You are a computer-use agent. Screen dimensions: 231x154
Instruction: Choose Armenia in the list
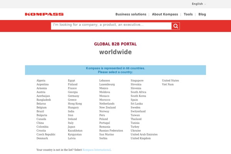click(42, 88)
